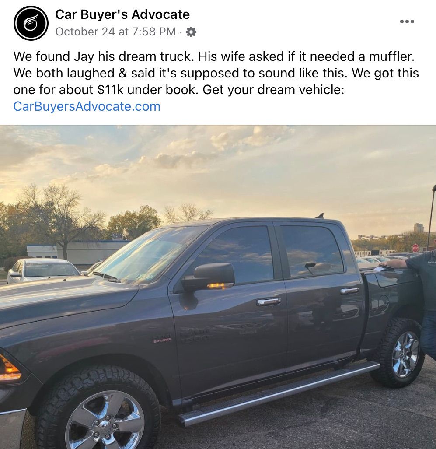The width and height of the screenshot is (436, 449).
Task: Select the post text about Jay's dream truck
Action: 216,73
